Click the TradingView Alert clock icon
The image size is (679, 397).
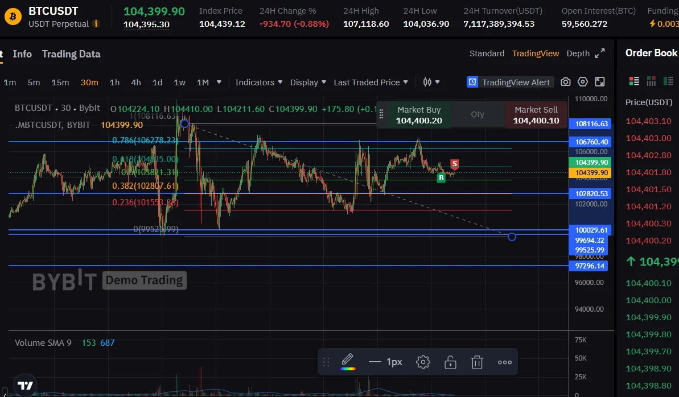(x=472, y=82)
